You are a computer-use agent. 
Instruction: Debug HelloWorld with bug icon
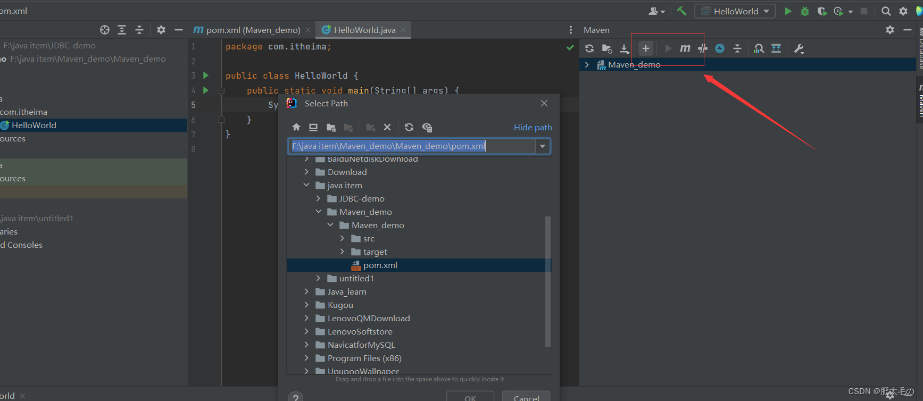tap(805, 11)
